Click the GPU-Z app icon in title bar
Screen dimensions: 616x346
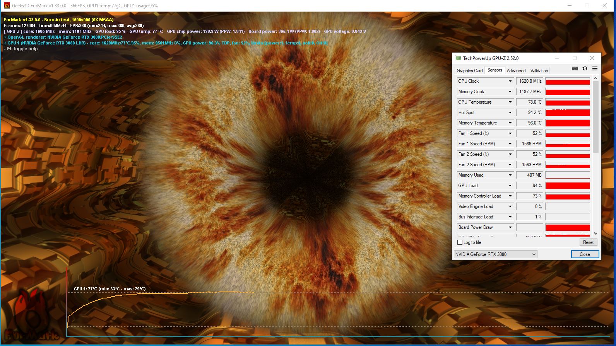coord(458,58)
